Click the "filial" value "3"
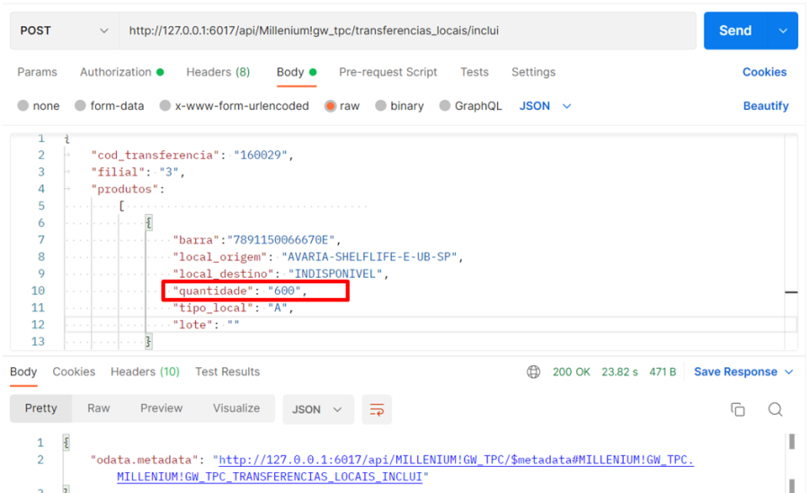This screenshot has height=493, width=809. coord(169,172)
